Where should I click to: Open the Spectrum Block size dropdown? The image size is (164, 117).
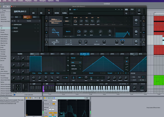point(53,100)
